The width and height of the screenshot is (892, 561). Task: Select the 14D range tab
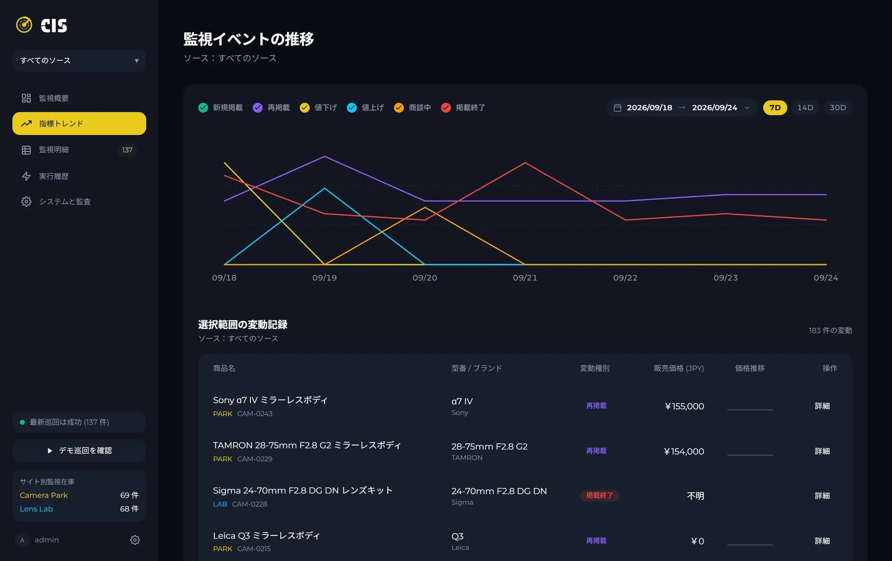point(805,108)
